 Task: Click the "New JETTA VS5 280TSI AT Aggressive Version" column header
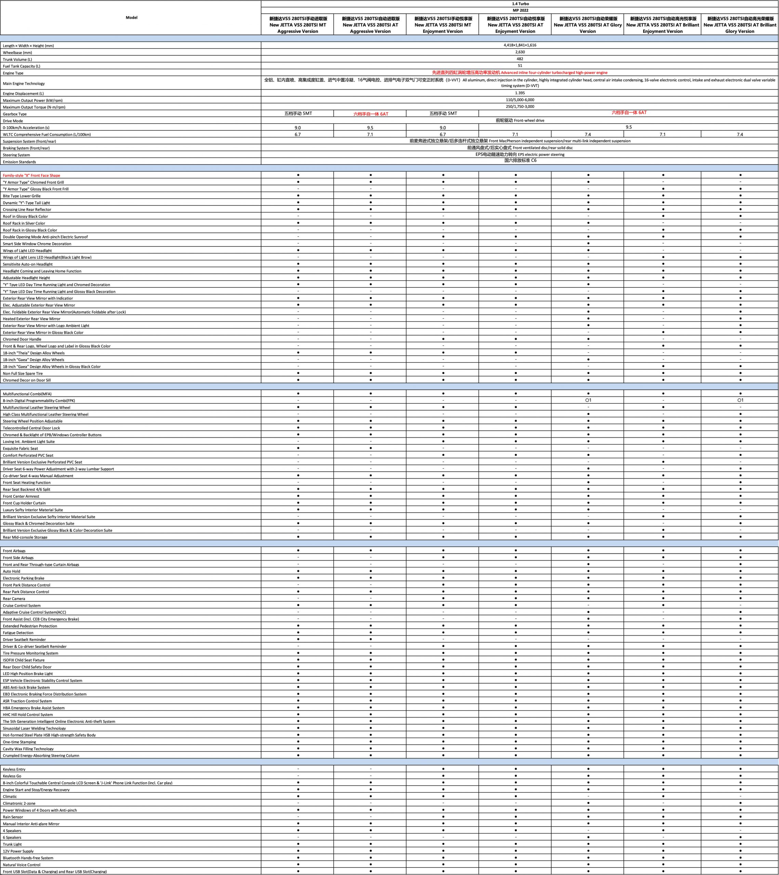[370, 25]
